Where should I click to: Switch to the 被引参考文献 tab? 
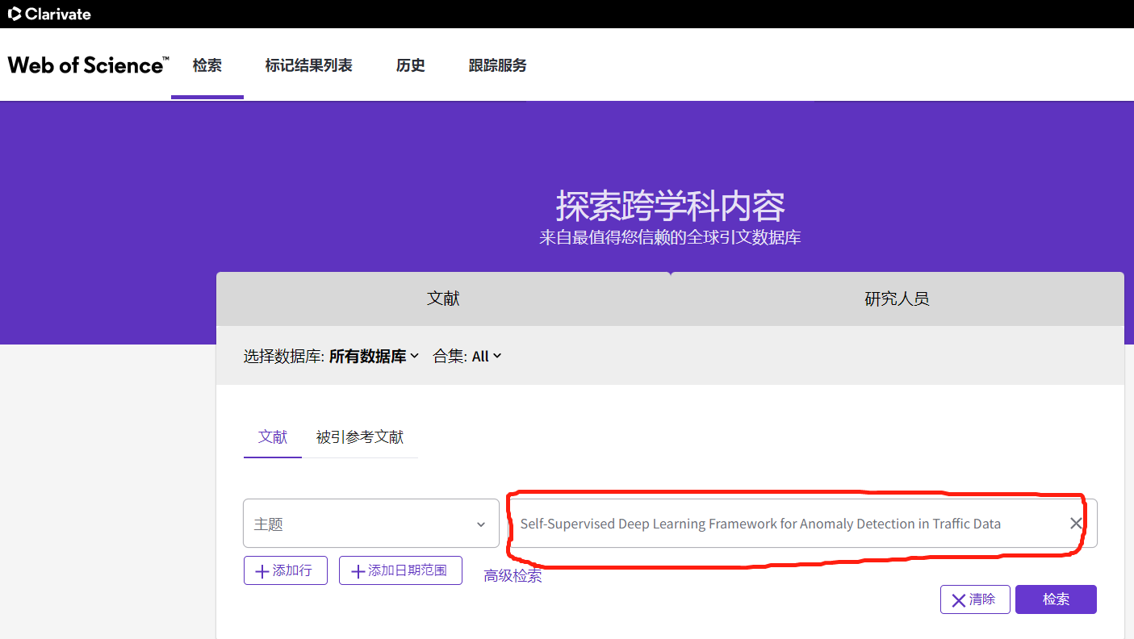360,436
